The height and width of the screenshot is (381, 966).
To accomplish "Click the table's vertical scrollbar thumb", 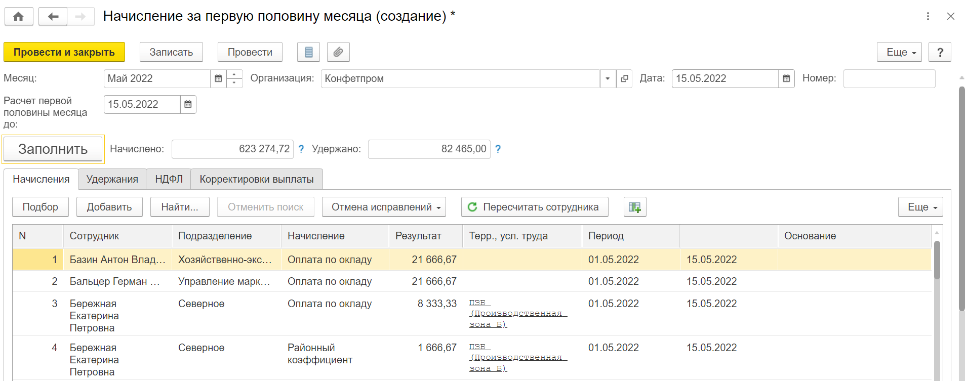I will (x=937, y=260).
